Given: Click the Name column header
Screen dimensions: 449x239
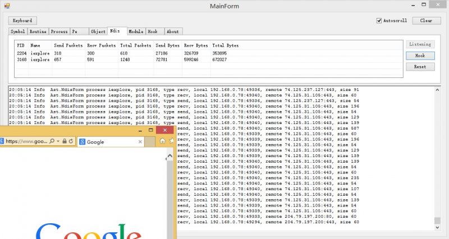Looking at the screenshot, I should pos(40,45).
